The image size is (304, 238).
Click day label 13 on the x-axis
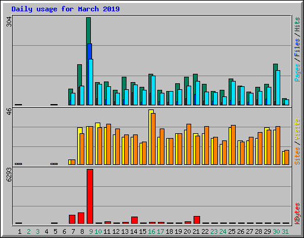click(125, 231)
